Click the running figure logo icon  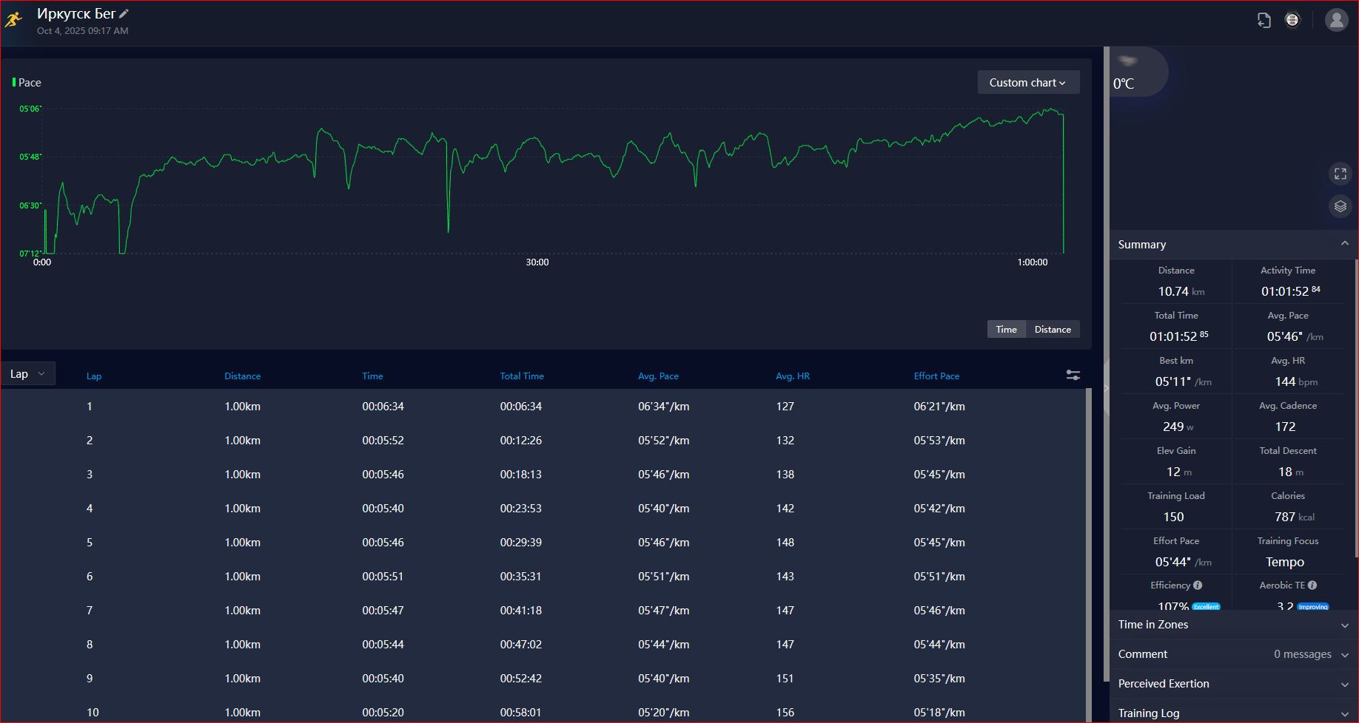pos(14,18)
